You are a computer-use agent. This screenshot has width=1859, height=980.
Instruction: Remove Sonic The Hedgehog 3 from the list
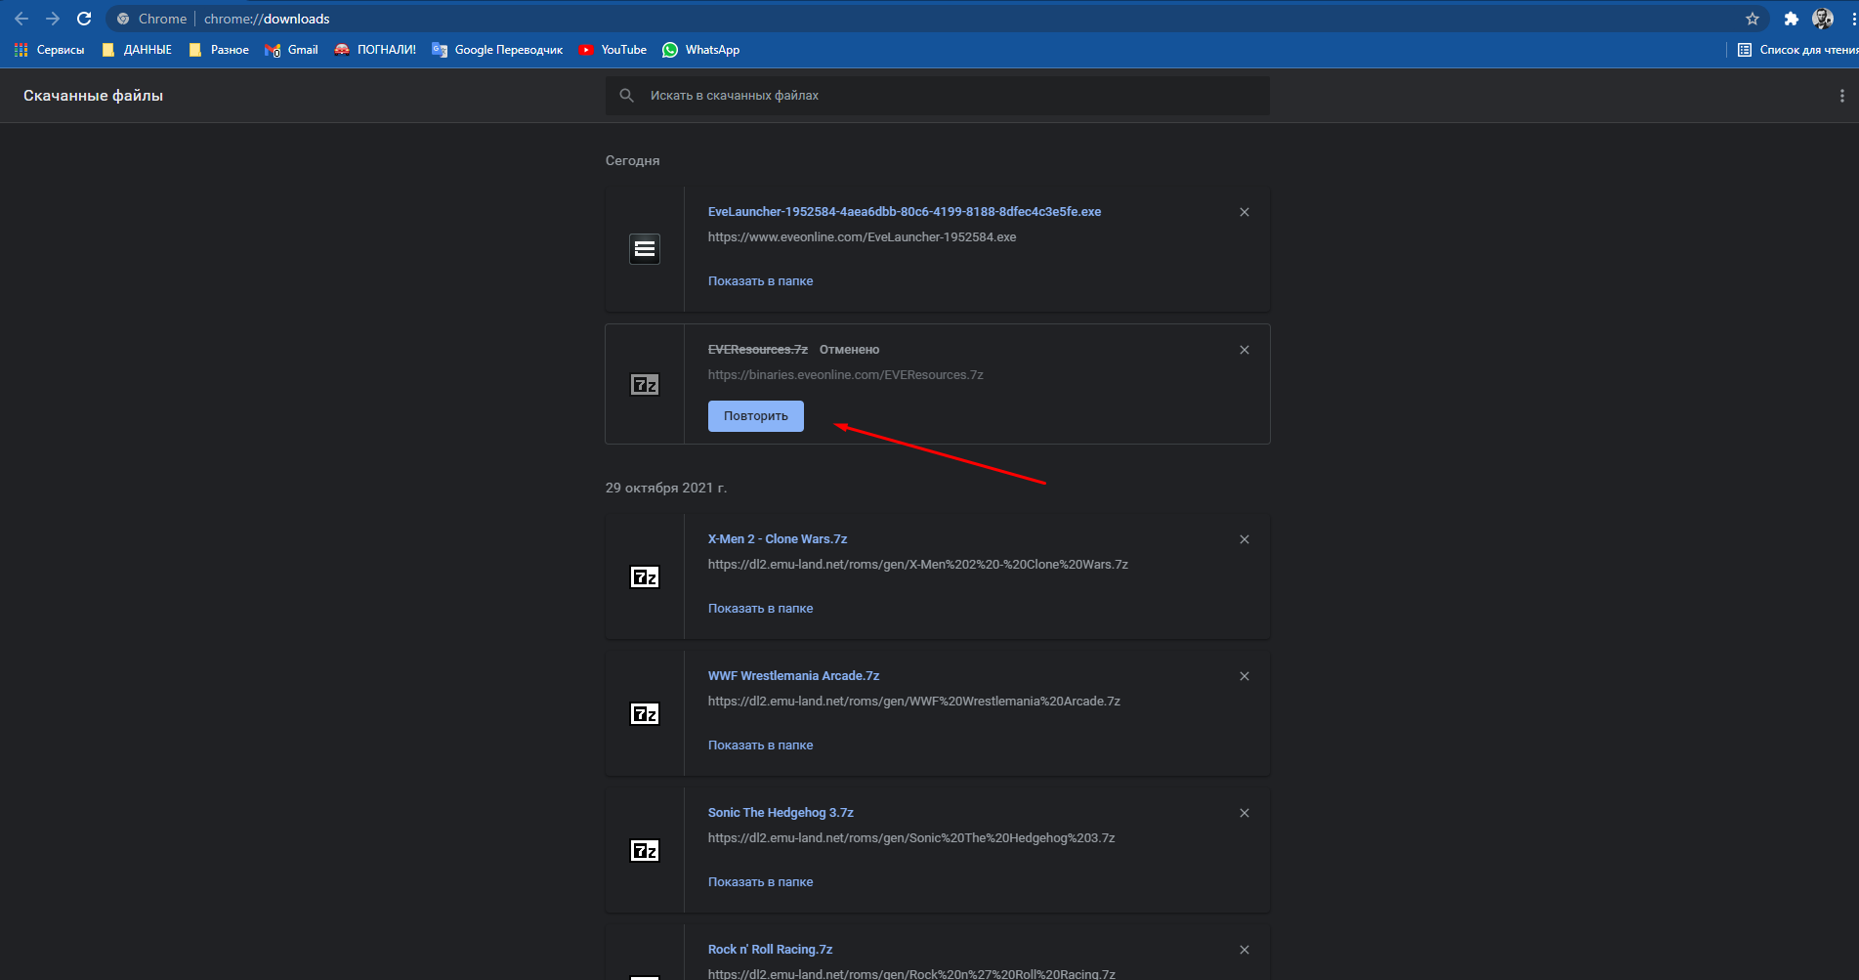click(1245, 813)
